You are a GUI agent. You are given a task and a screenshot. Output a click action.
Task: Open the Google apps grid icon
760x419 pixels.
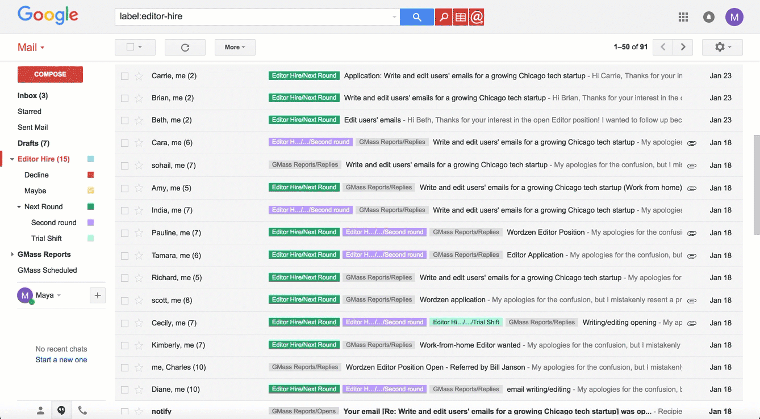683,17
